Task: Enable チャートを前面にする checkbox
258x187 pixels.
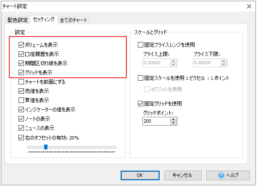Action: point(21,82)
